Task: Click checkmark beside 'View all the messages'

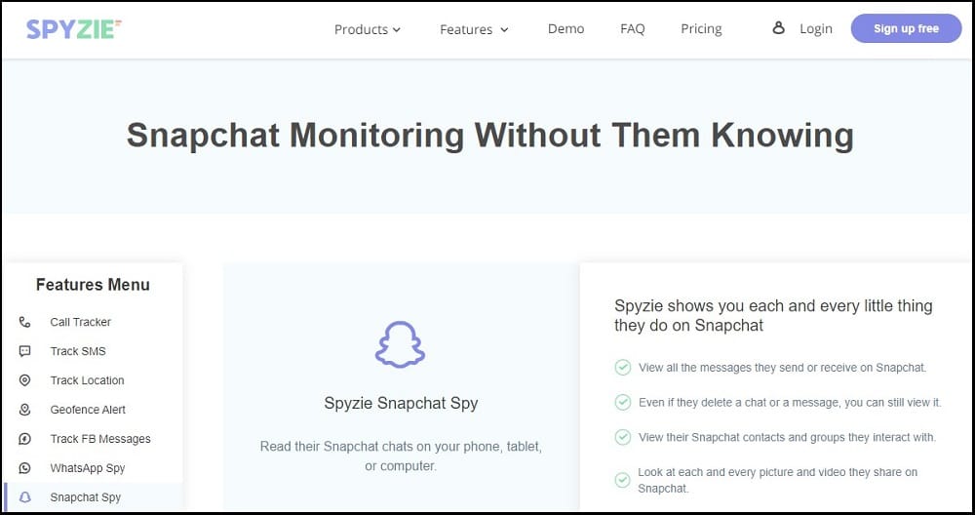Action: [622, 368]
